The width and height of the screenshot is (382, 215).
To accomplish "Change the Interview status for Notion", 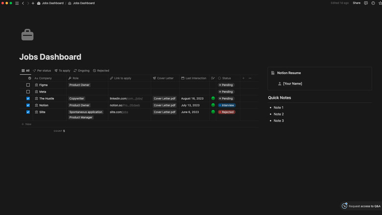I will [226, 105].
